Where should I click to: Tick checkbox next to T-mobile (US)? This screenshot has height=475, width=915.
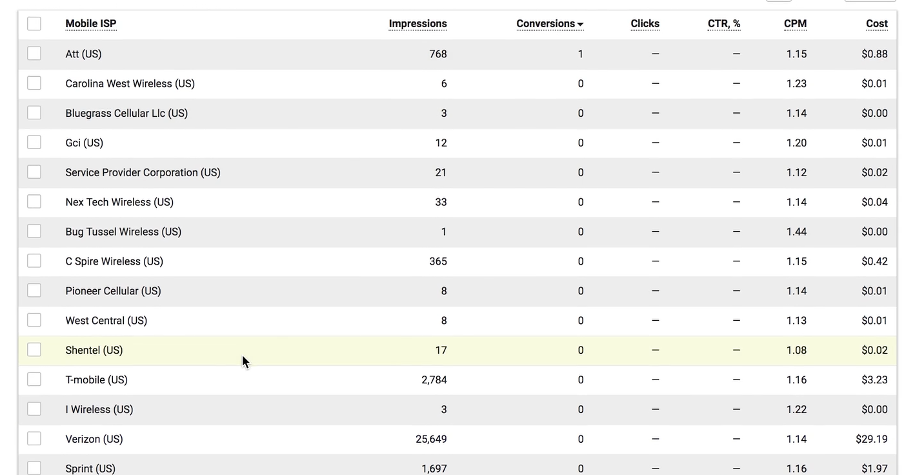34,379
